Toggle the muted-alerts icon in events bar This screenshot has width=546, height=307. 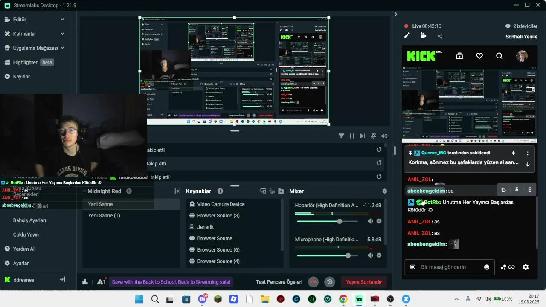pos(373,136)
